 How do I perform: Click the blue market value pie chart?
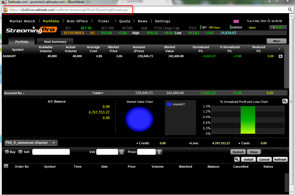click(x=139, y=119)
